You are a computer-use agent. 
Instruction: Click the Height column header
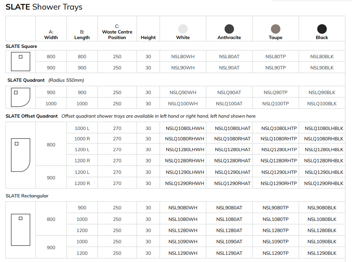tap(148, 37)
